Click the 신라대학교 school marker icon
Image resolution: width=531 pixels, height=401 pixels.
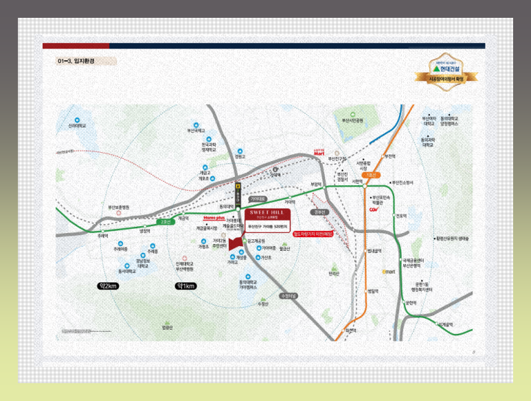[x=76, y=119]
